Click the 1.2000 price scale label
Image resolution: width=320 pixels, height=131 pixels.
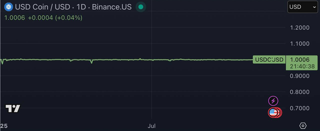[300, 27]
